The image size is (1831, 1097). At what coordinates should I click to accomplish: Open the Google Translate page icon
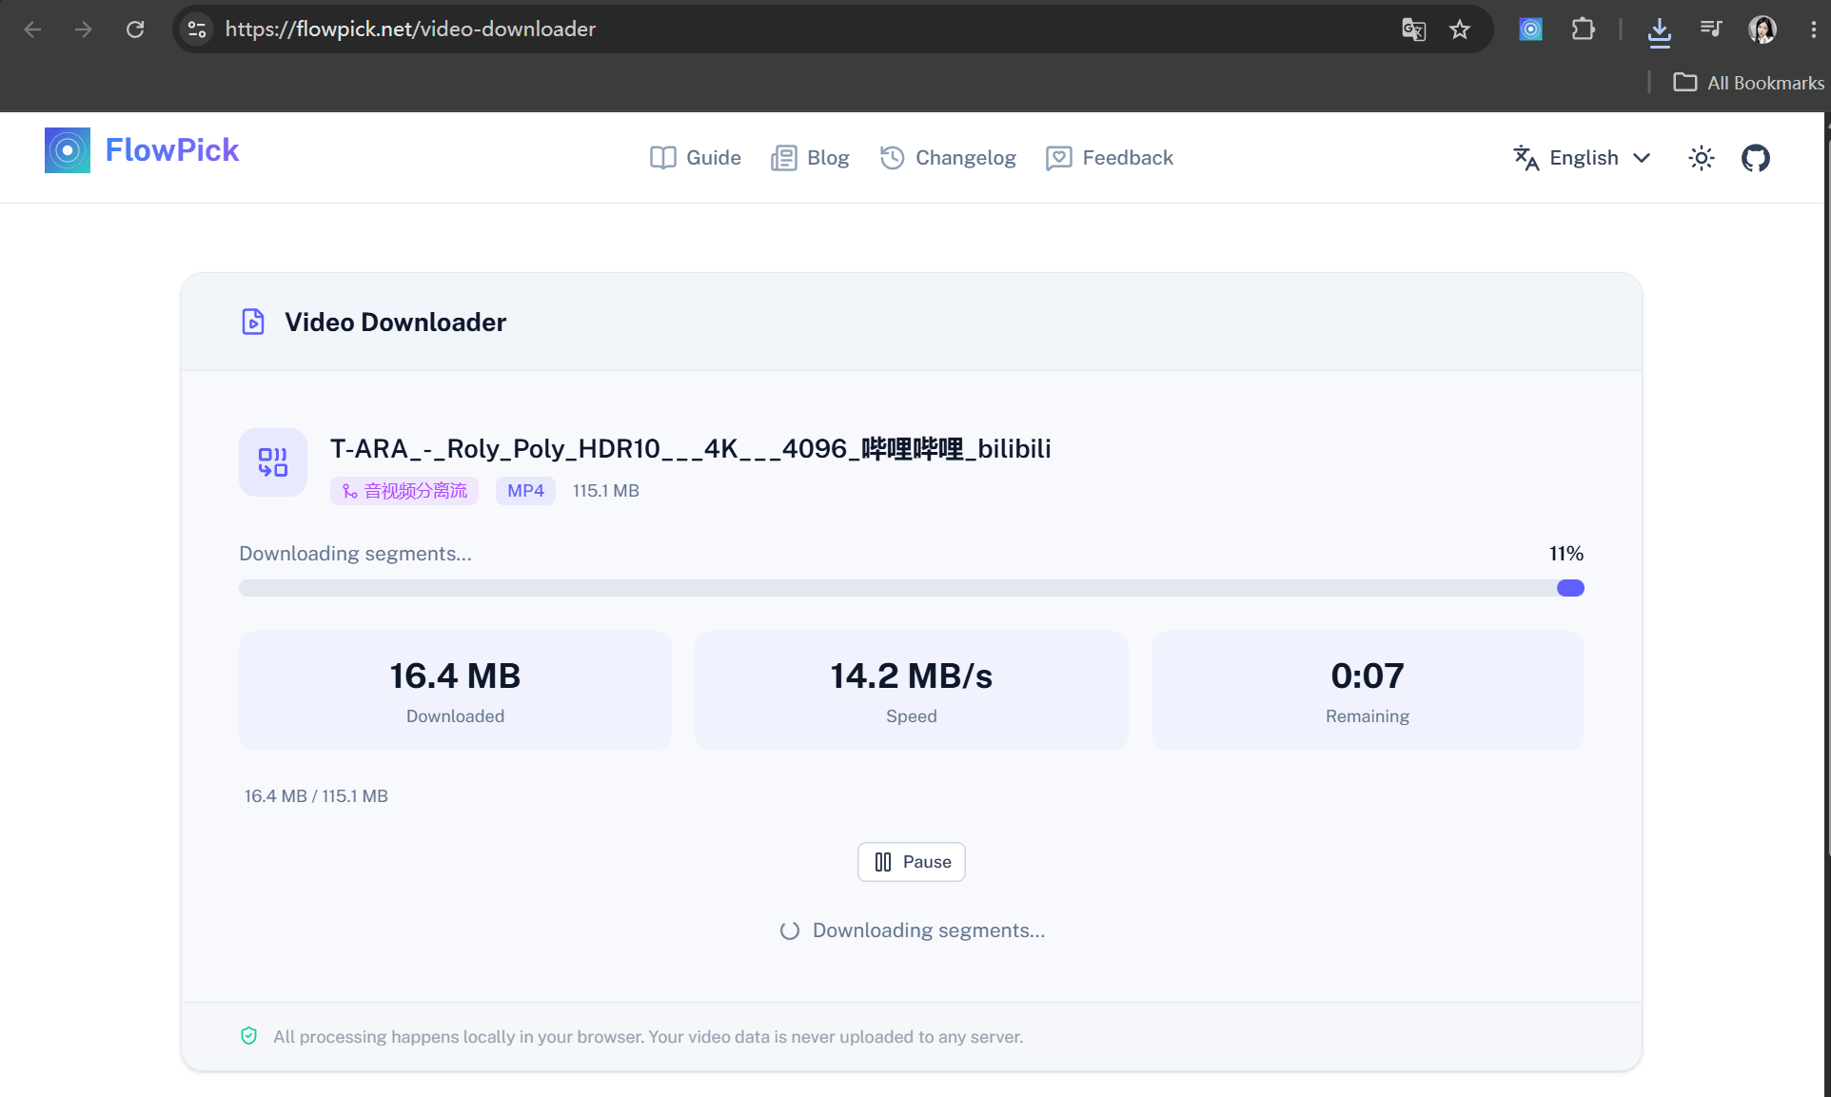1414,29
